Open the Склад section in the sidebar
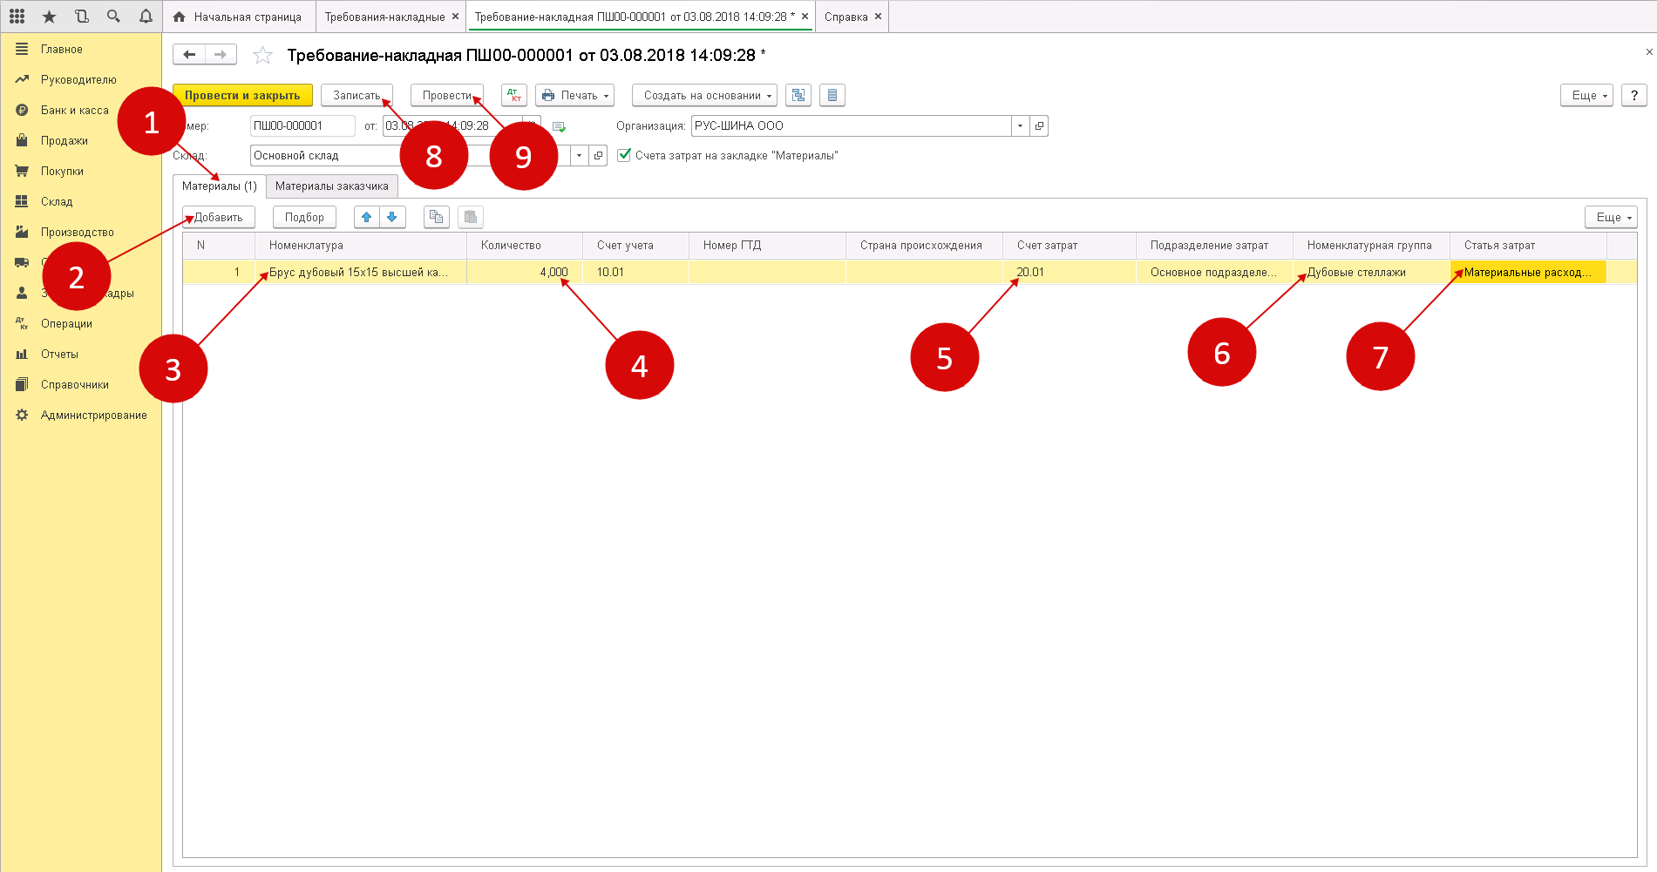The height and width of the screenshot is (872, 1657). point(57,201)
